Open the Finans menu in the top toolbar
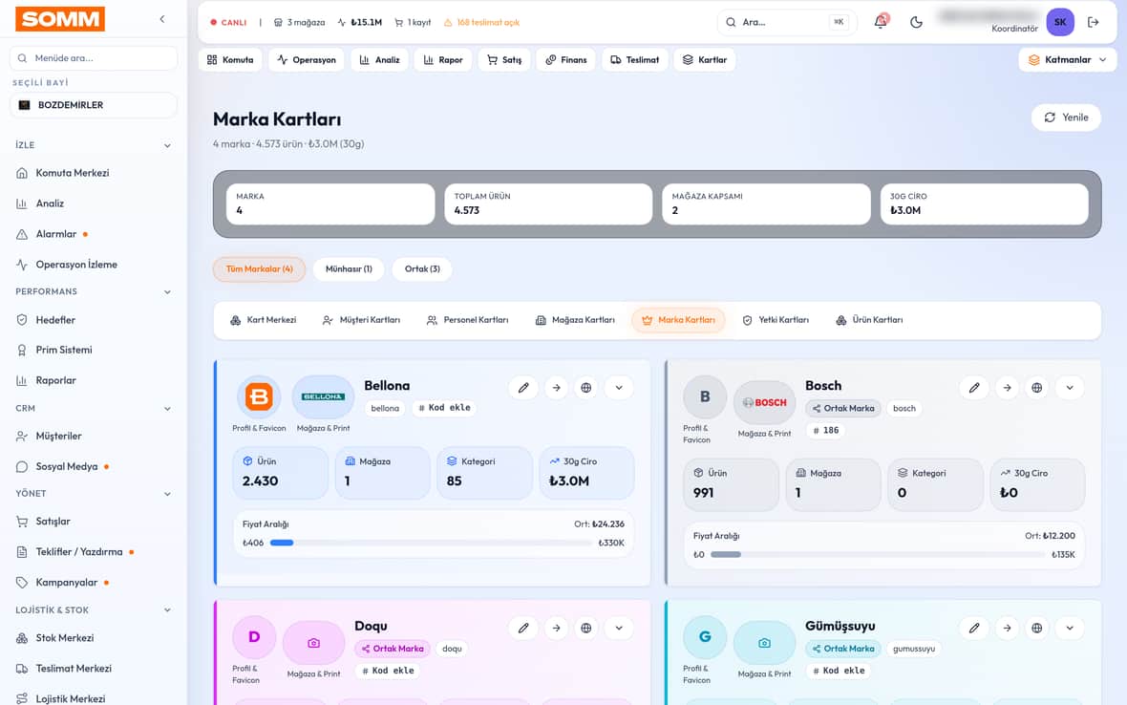 tap(565, 59)
